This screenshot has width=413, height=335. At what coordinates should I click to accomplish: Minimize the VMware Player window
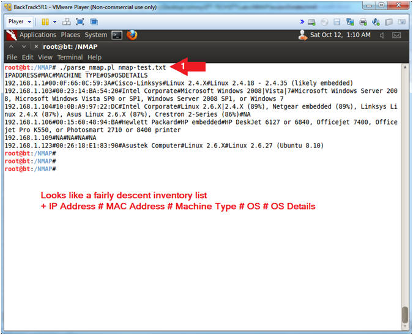(x=369, y=6)
